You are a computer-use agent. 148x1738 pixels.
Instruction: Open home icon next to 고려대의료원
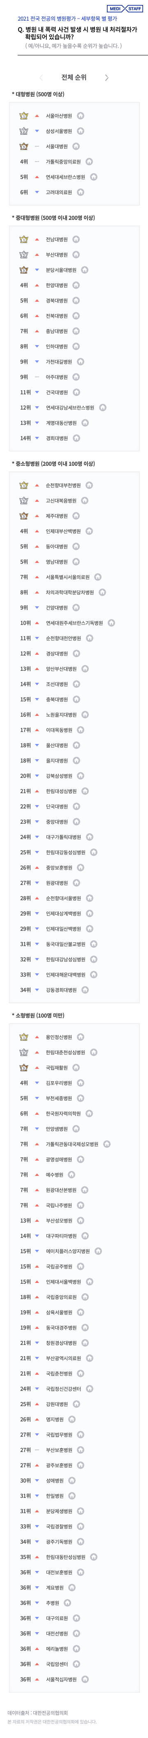point(80,193)
